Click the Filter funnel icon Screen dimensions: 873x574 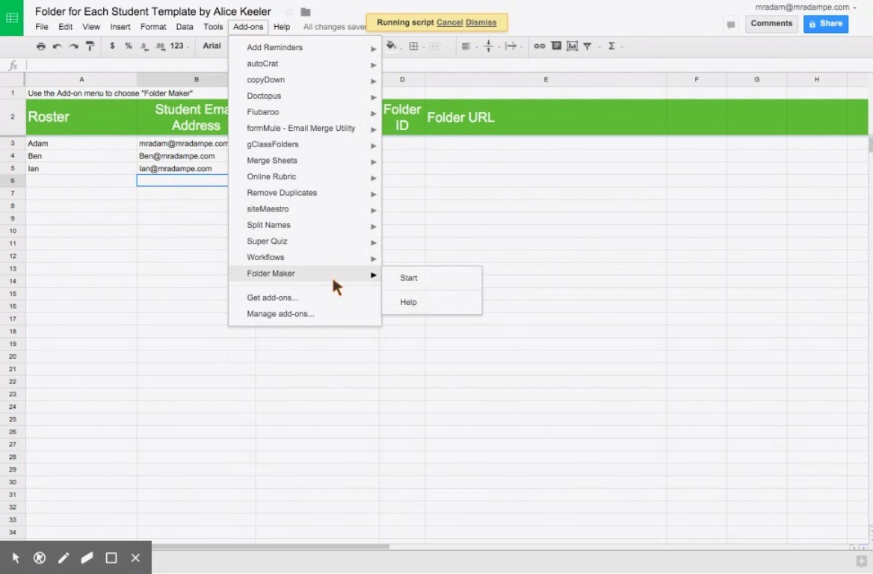(x=587, y=46)
